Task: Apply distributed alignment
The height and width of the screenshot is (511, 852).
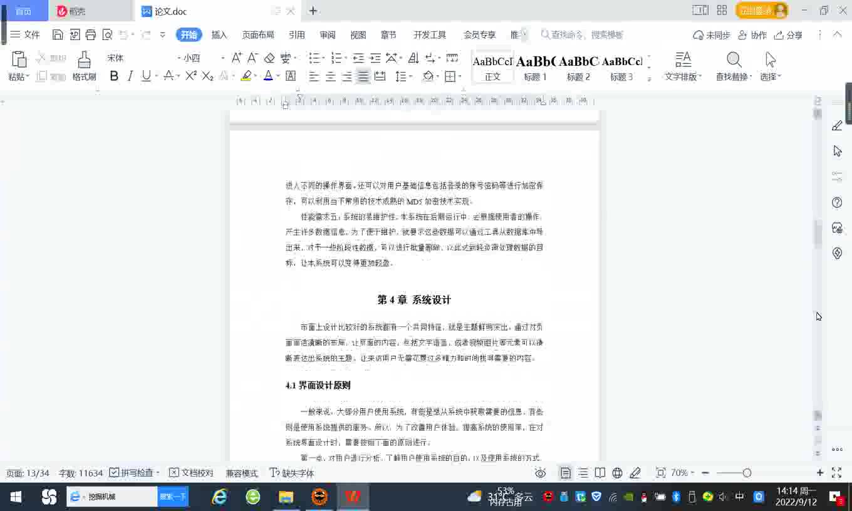Action: (380, 76)
